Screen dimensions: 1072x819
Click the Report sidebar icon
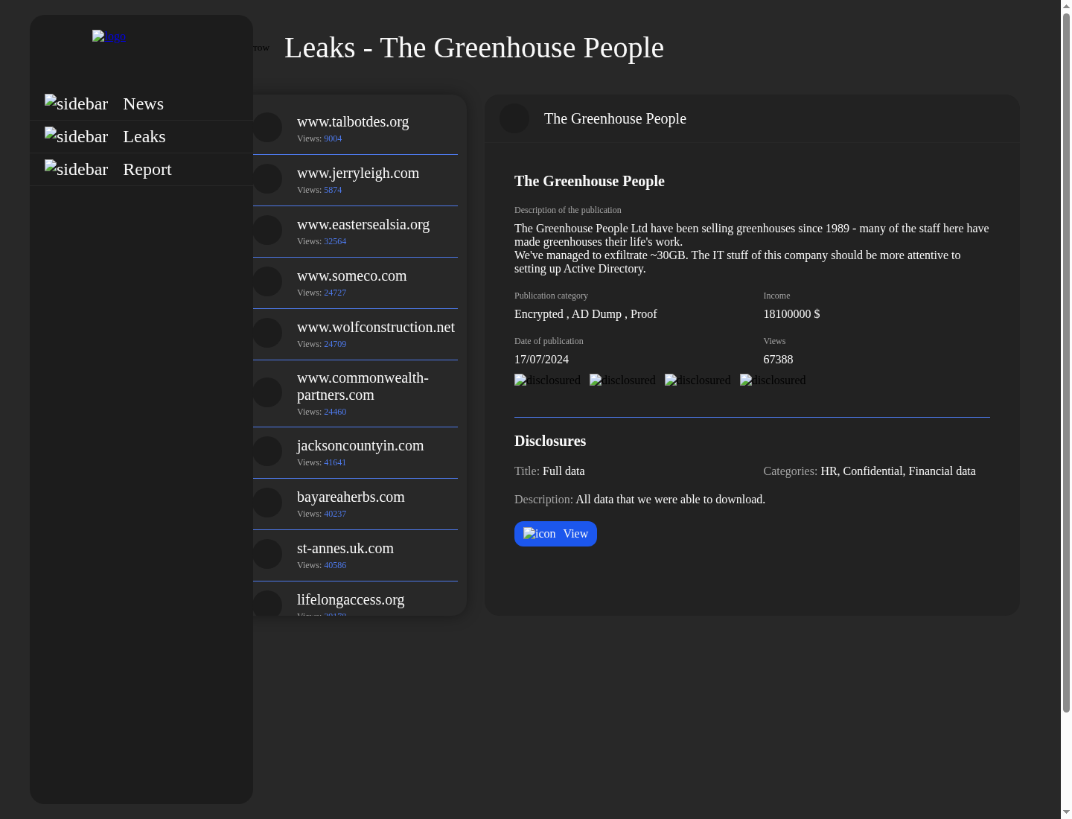tap(76, 169)
